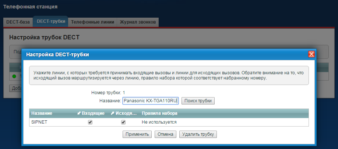Delete handset using Удалить трубку

point(198,134)
